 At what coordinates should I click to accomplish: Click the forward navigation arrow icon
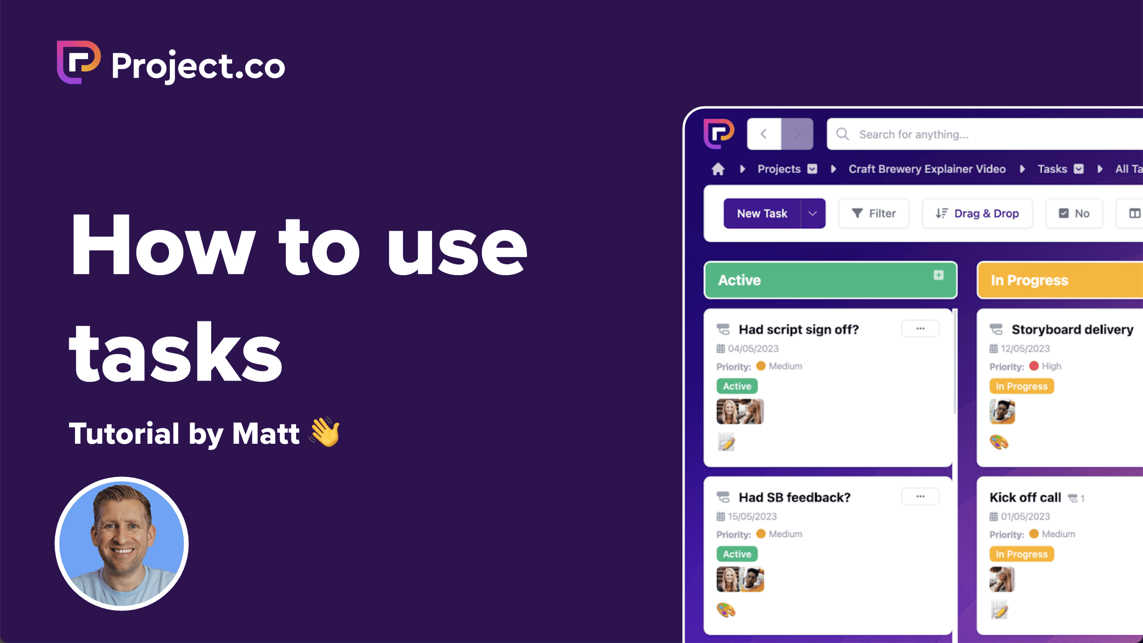pos(798,133)
